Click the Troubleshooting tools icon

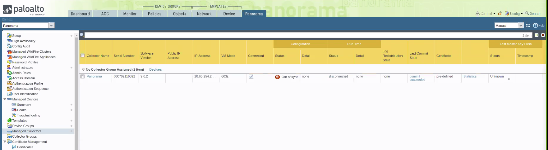(14, 115)
